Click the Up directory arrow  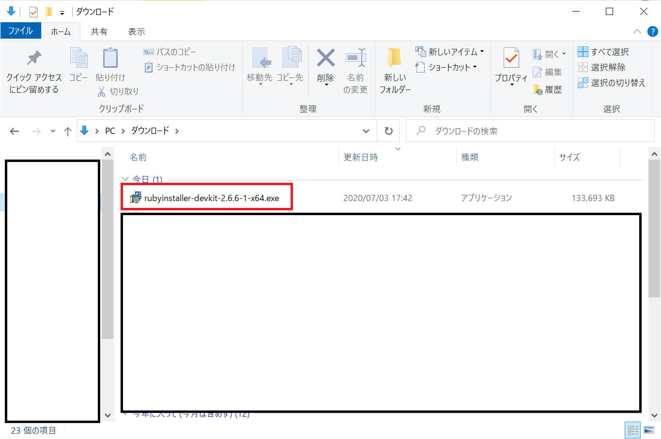(x=68, y=131)
